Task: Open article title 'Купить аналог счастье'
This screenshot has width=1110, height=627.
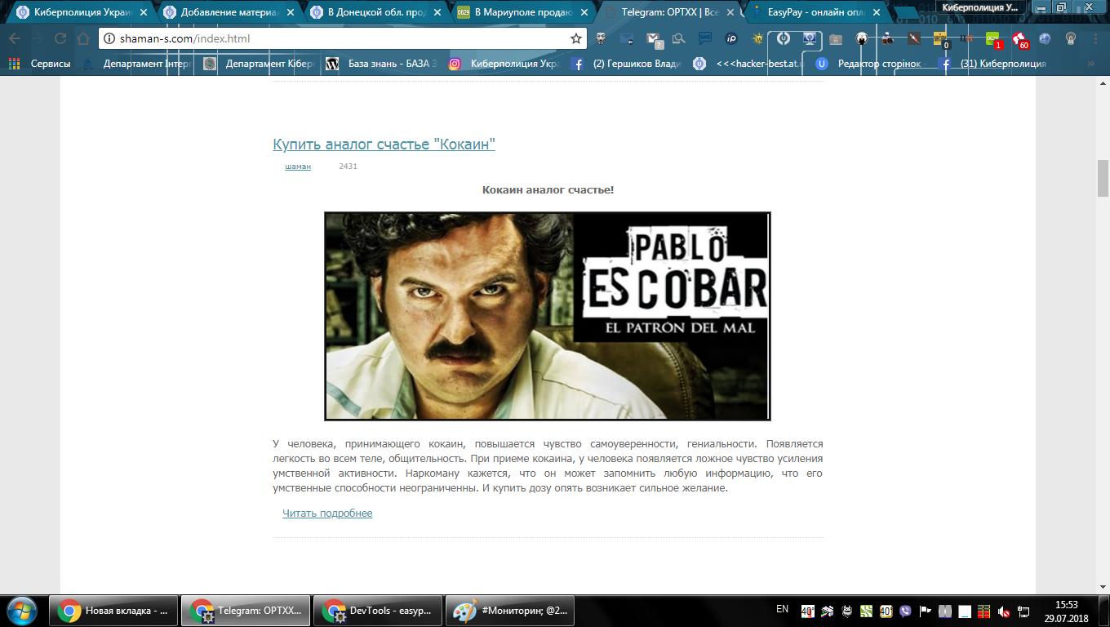Action: 384,145
